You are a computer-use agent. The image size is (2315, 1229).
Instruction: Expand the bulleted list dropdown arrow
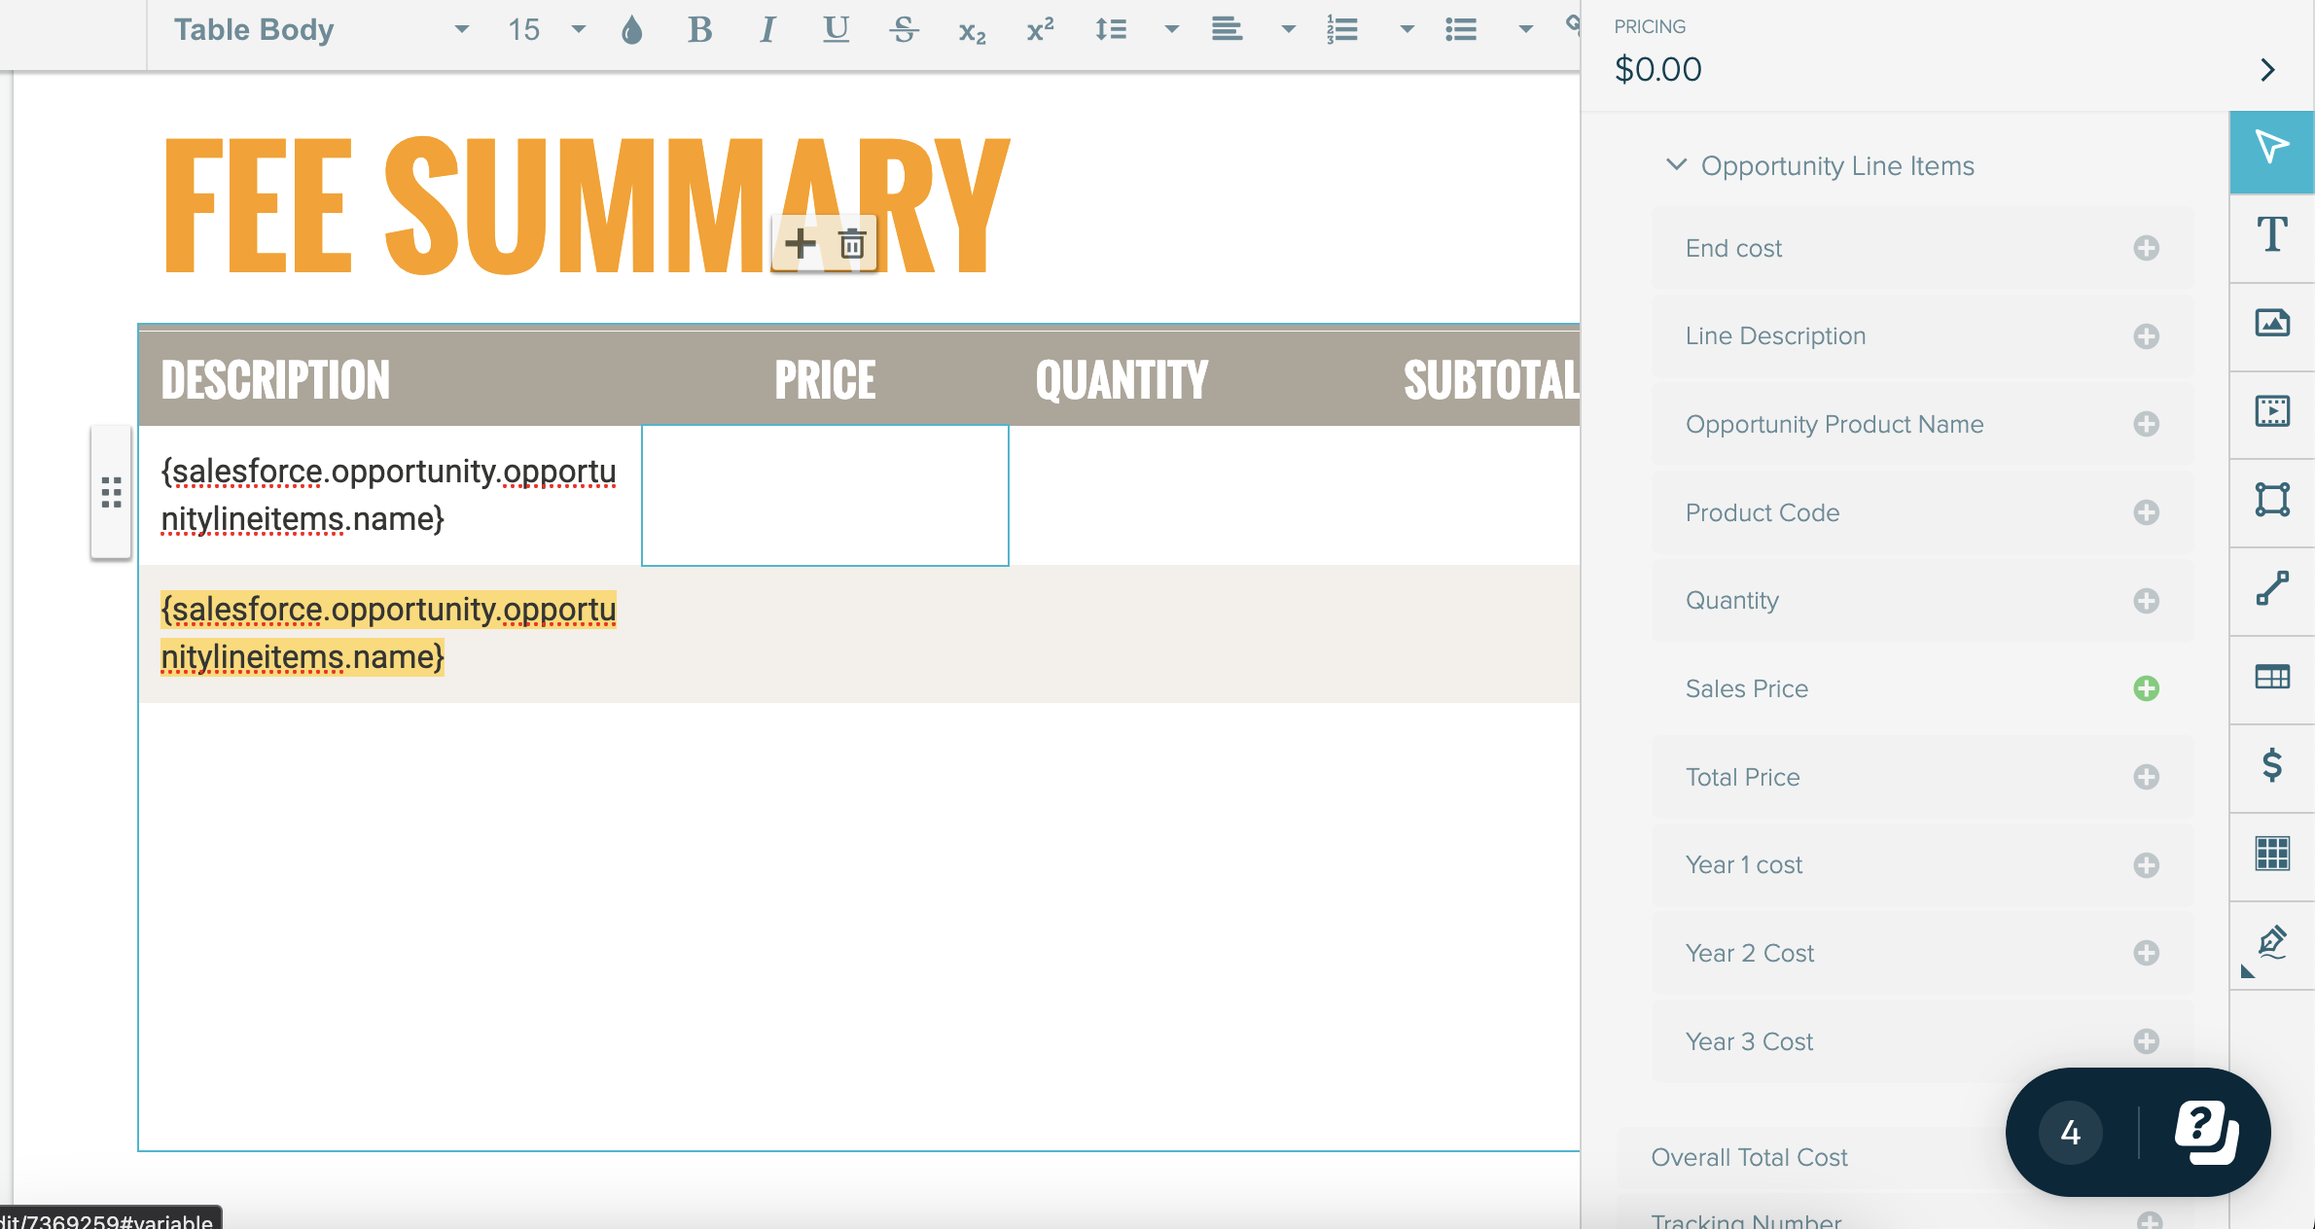click(x=1525, y=30)
